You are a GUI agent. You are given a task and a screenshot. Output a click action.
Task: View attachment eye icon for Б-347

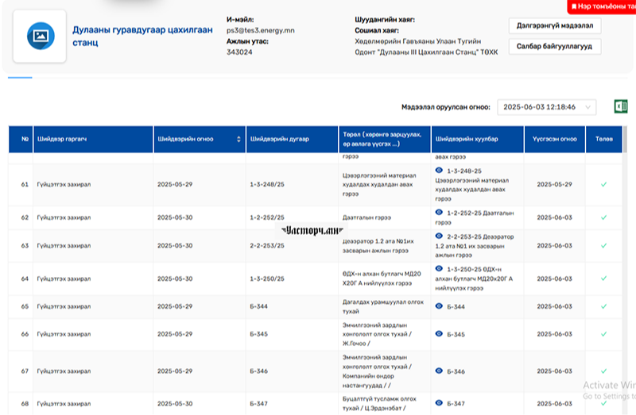pyautogui.click(x=439, y=403)
